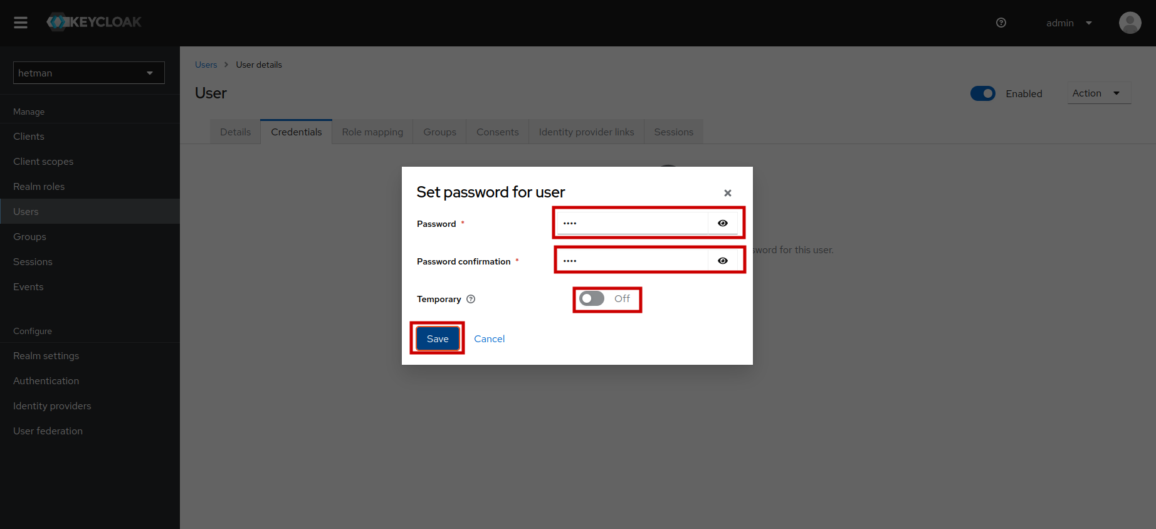This screenshot has width=1156, height=529.
Task: Disable the user Enabled toggle
Action: (982, 93)
